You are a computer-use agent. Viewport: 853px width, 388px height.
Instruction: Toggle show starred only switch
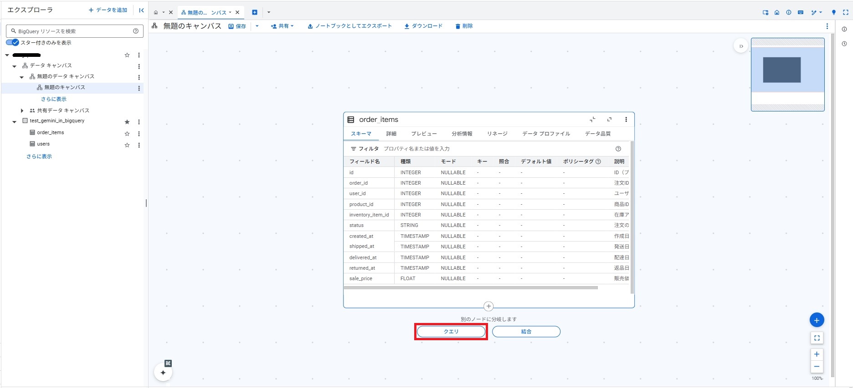(x=12, y=42)
